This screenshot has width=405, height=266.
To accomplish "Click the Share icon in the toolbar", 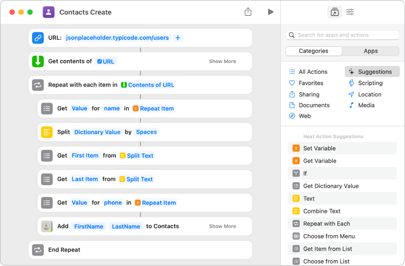I will click(248, 12).
